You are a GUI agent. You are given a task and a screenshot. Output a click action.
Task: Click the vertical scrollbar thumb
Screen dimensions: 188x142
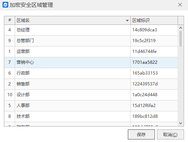[x=180, y=39]
